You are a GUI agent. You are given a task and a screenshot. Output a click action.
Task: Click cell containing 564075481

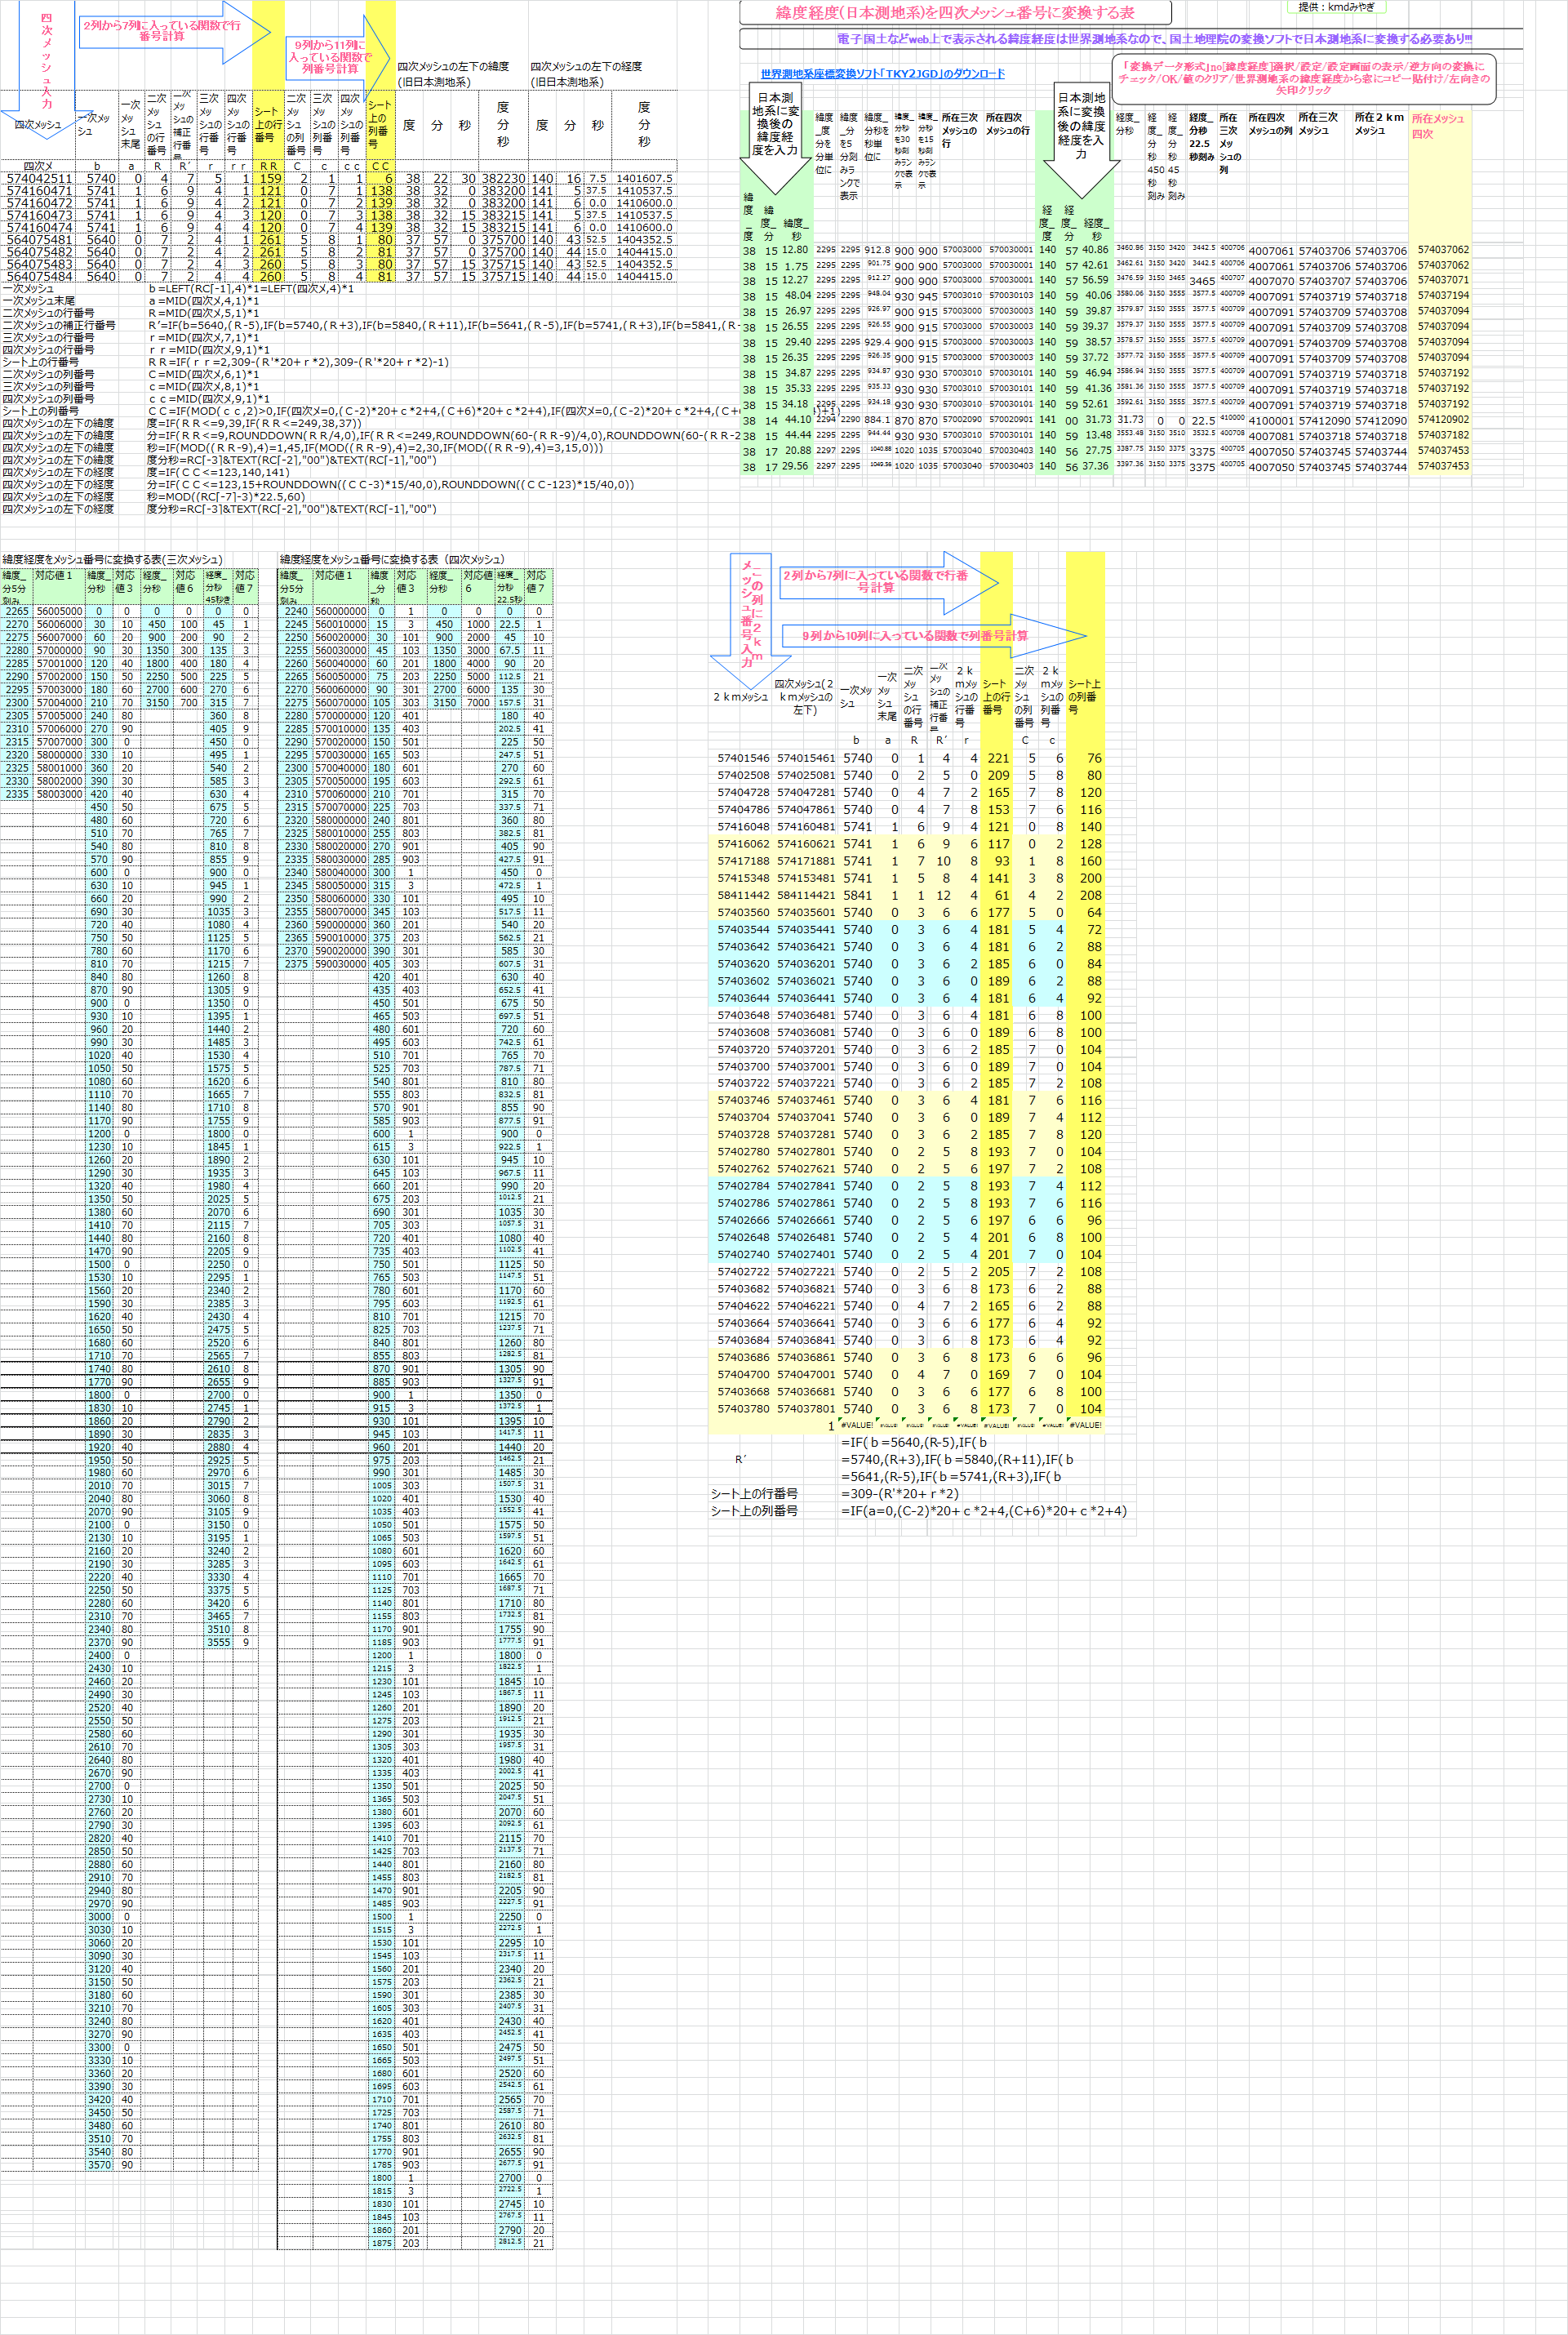[x=39, y=240]
